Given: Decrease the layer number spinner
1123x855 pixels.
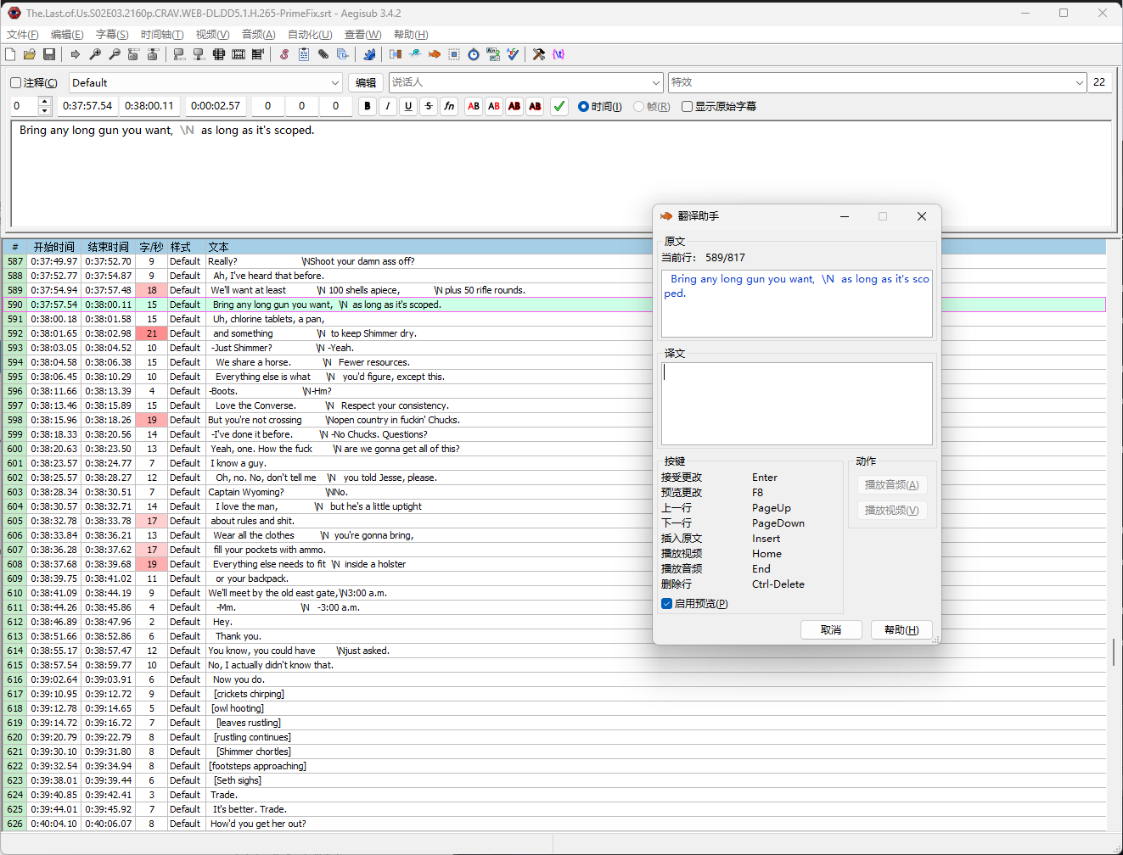Looking at the screenshot, I should [45, 111].
